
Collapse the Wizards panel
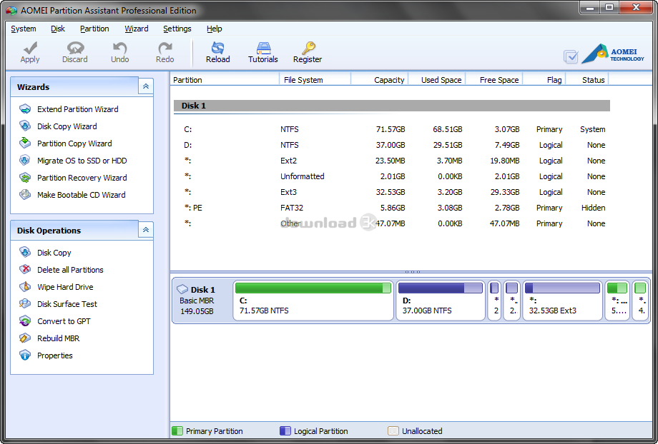coord(146,86)
